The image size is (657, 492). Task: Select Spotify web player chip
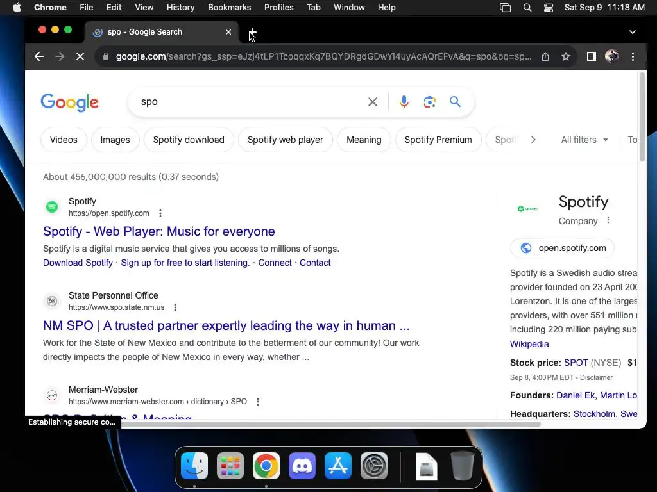[286, 140]
